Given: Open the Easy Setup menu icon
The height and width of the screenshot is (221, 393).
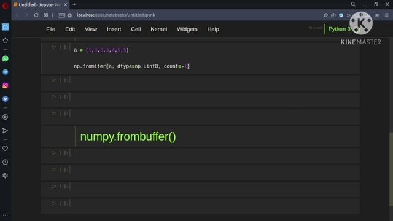Looking at the screenshot, I should tap(387, 15).
